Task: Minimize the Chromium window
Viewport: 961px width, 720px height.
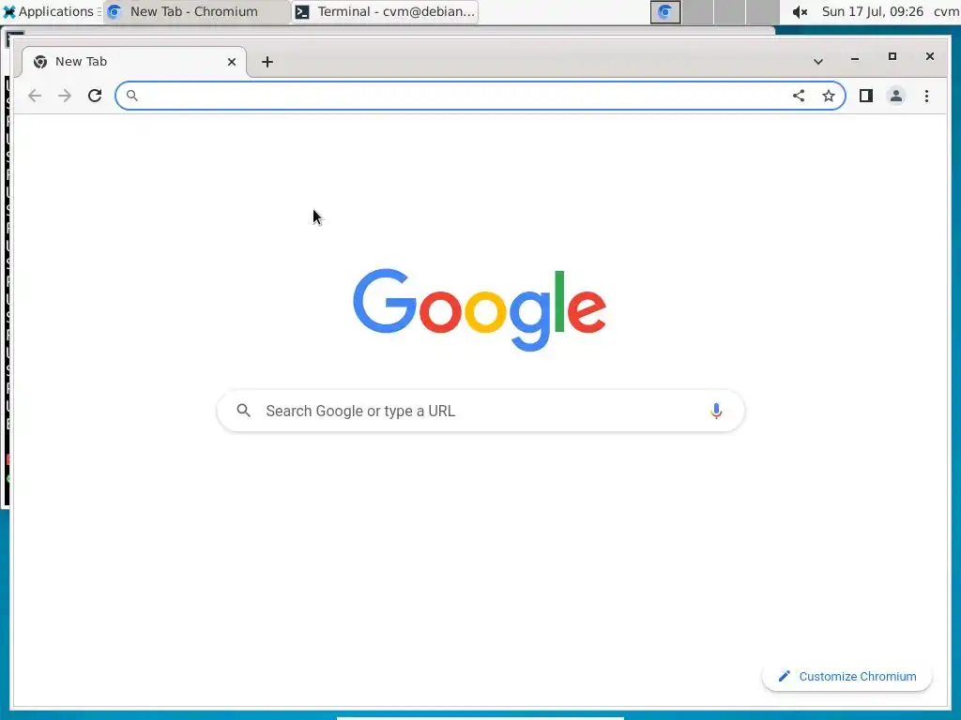Action: (855, 57)
